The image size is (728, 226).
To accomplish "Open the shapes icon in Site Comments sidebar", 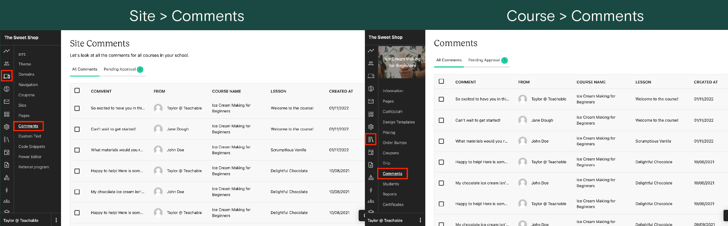I will coord(7,178).
